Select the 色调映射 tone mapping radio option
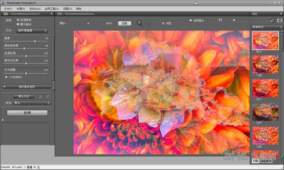The width and height of the screenshot is (284, 170). click(18, 20)
